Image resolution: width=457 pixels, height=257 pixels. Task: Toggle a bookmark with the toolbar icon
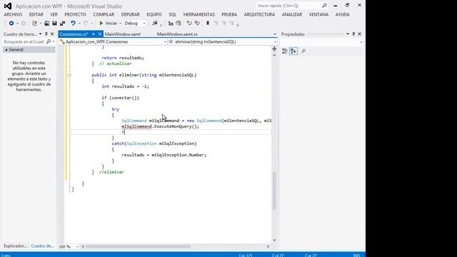[x=208, y=23]
